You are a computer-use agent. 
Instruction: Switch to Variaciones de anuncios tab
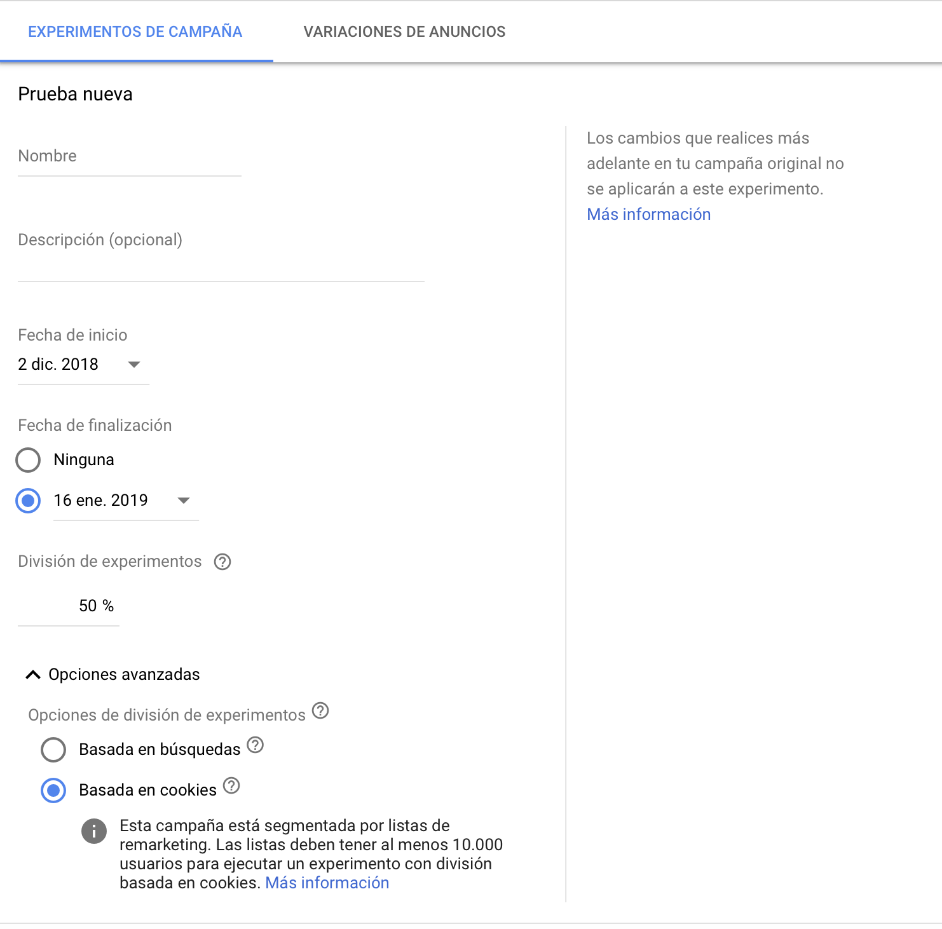tap(404, 32)
